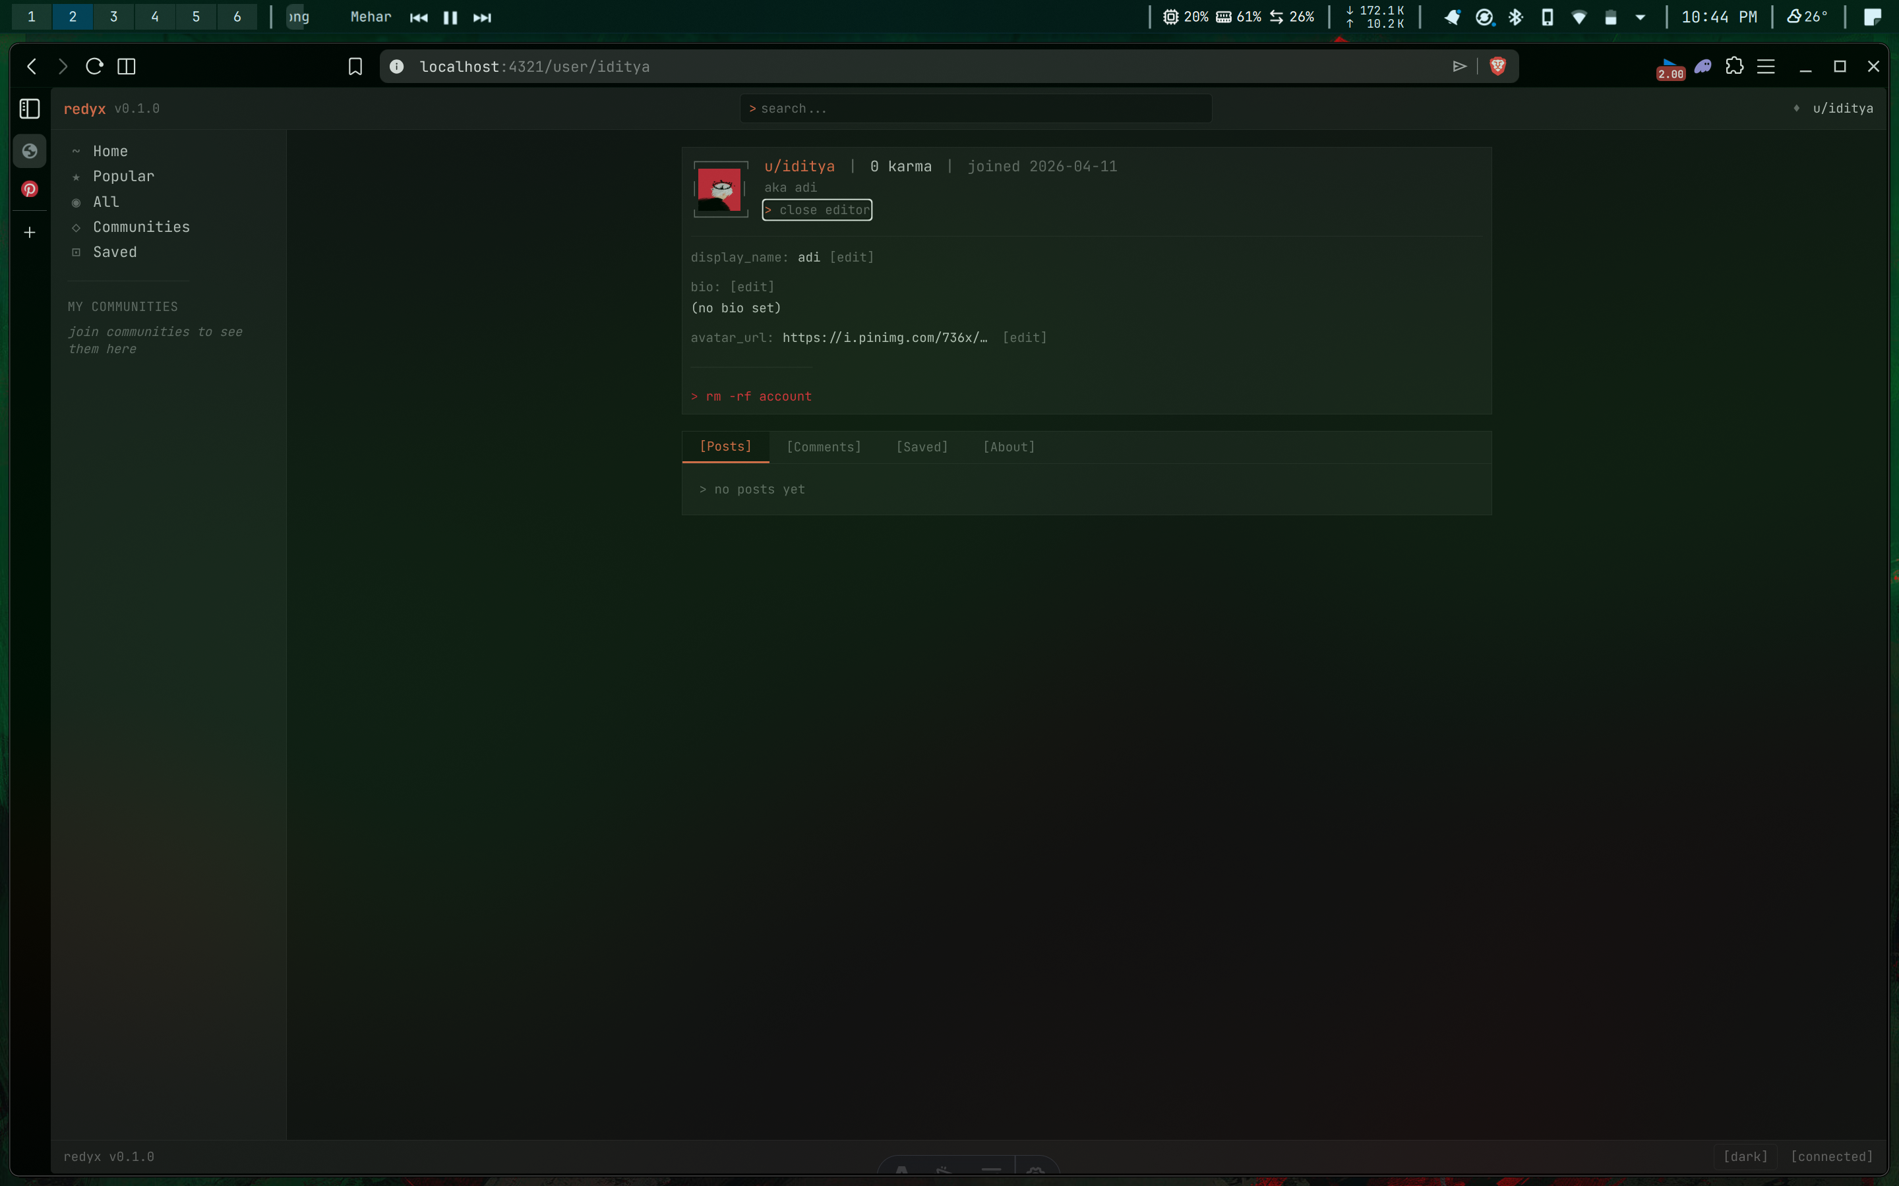Reload the page with refresh icon

[94, 67]
